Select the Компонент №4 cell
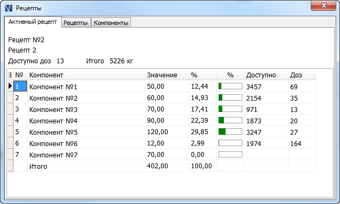Viewport: 340px width, 204px height. tap(86, 121)
